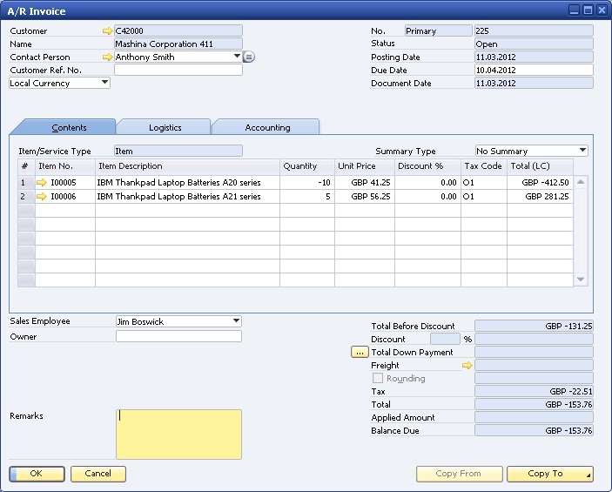This screenshot has height=492, width=612.
Task: Open the Copy To button menu
Action: coord(550,474)
